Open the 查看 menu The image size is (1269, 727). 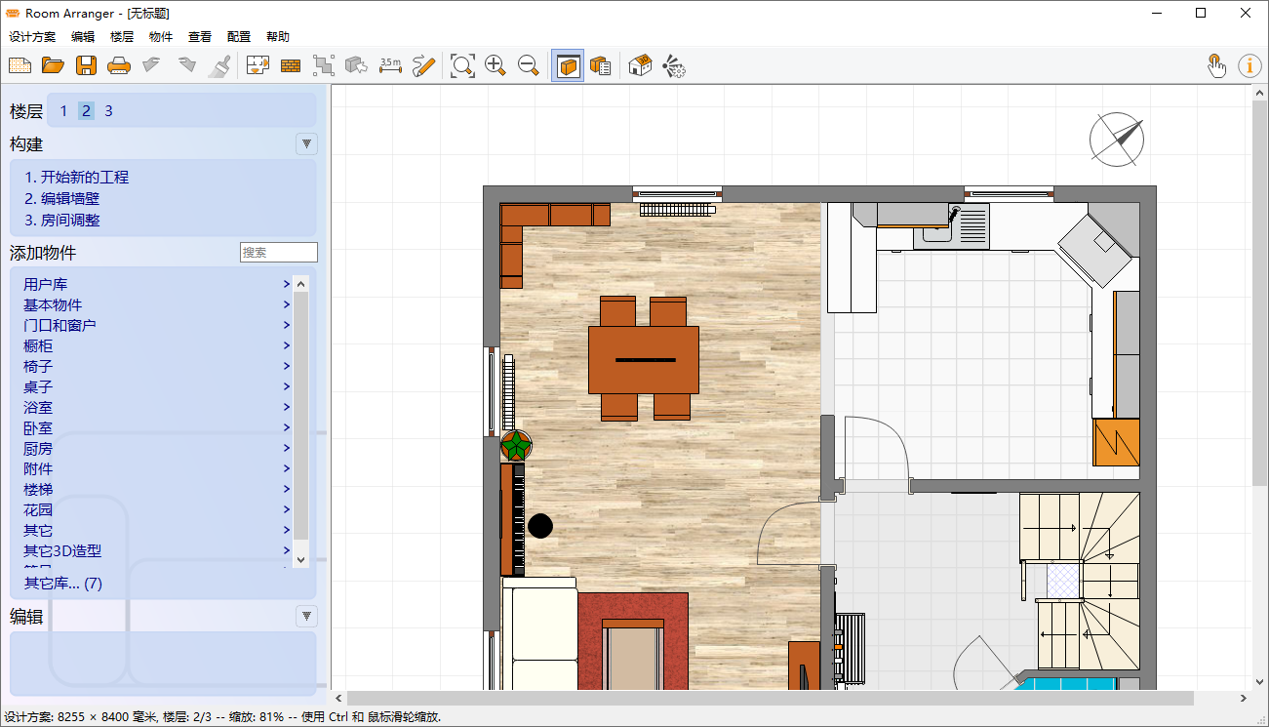[x=199, y=36]
